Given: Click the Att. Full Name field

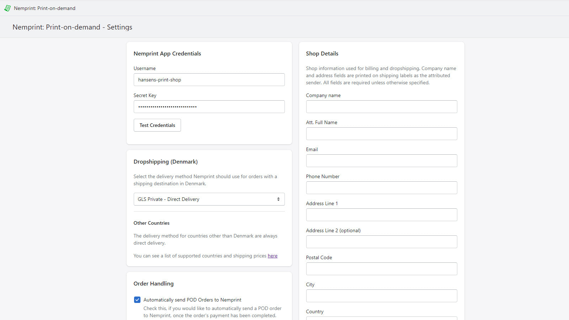Looking at the screenshot, I should pyautogui.click(x=382, y=134).
